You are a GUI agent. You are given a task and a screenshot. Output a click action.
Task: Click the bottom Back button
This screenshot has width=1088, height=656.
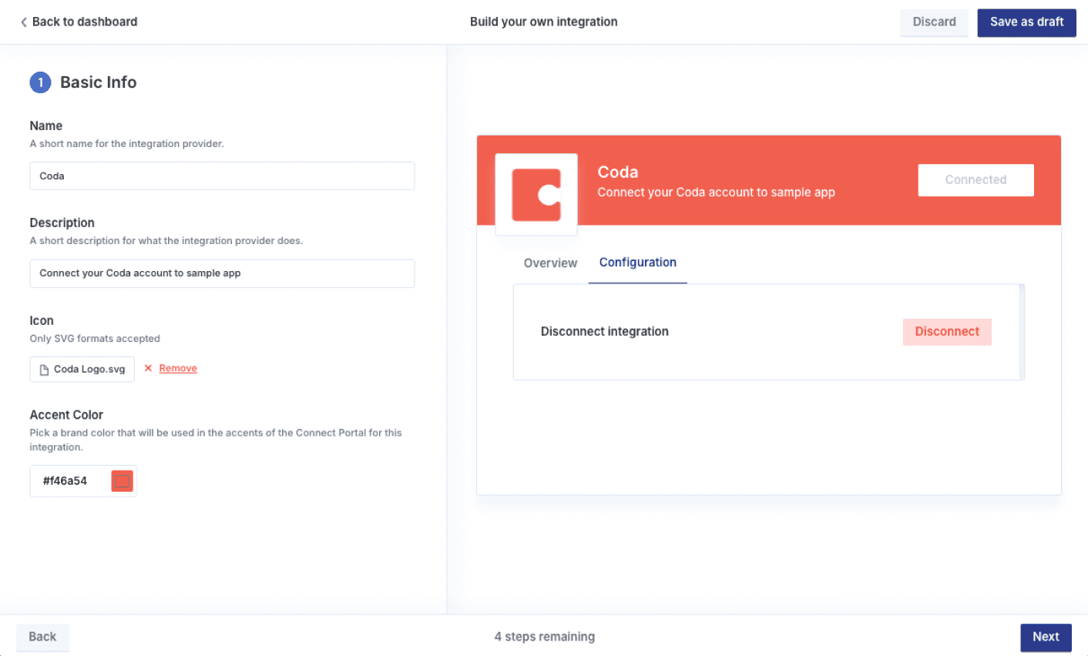42,637
